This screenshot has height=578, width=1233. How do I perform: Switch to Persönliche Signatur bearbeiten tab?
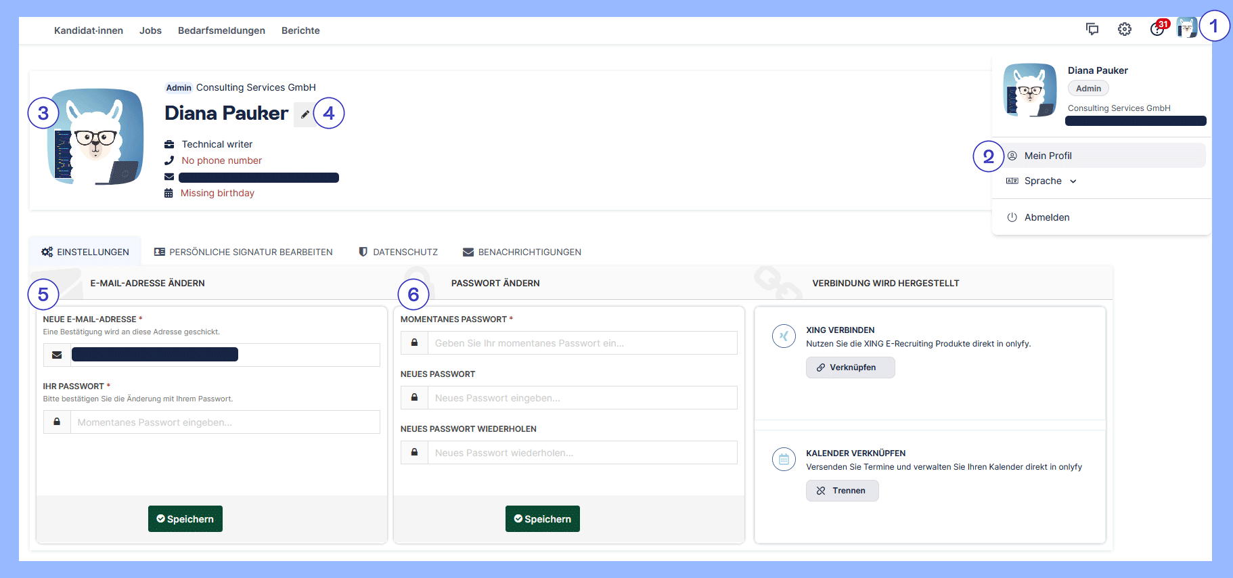click(x=244, y=252)
